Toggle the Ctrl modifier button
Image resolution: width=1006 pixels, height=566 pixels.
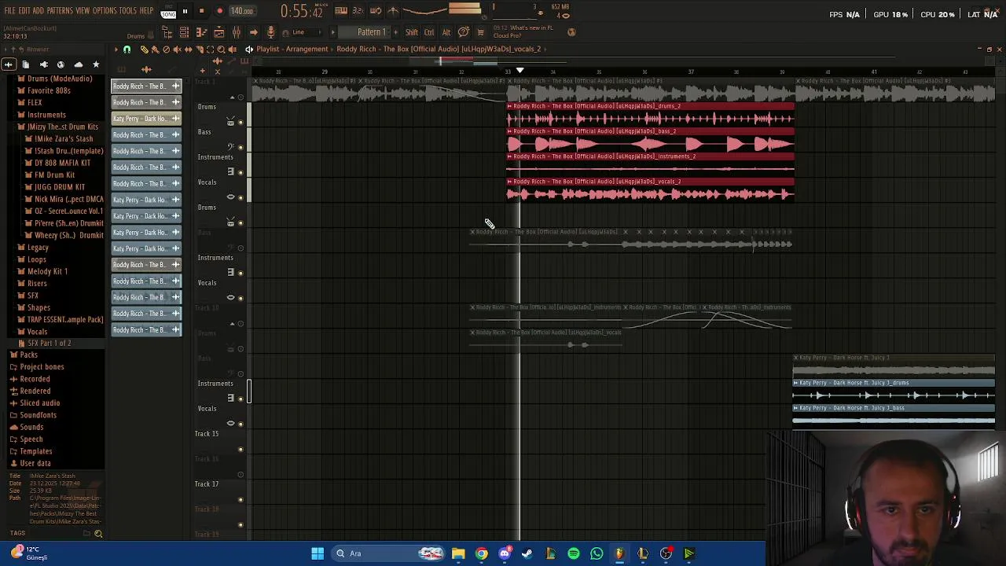point(429,32)
